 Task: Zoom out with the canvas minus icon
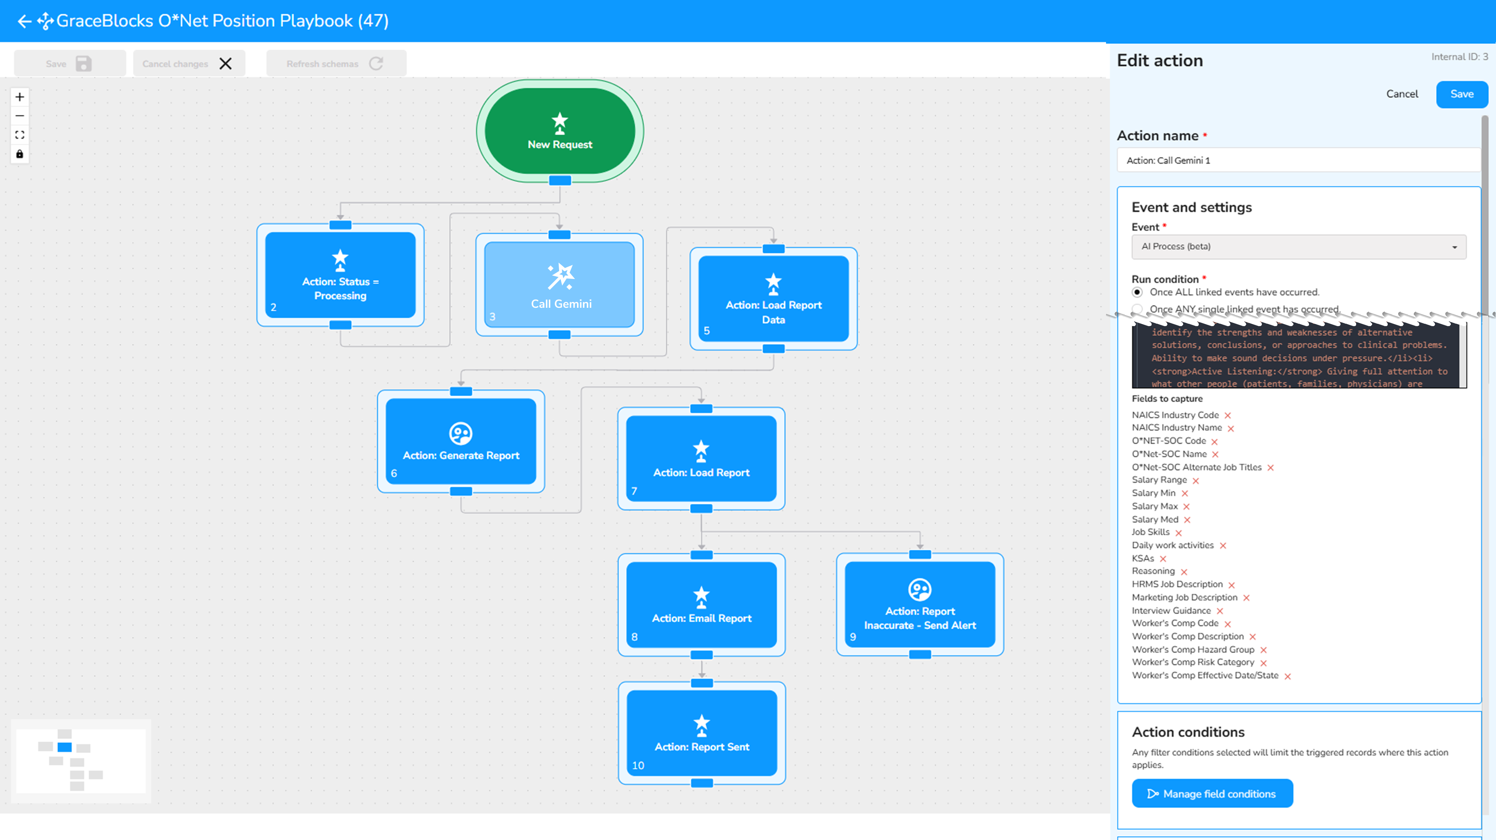point(20,116)
